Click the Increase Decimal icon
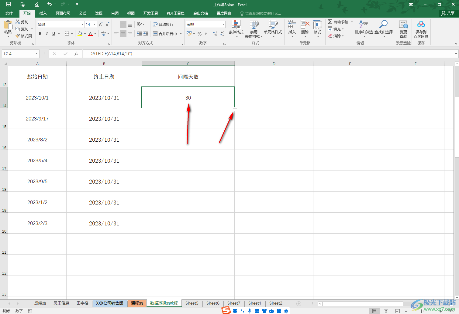 tap(215, 34)
